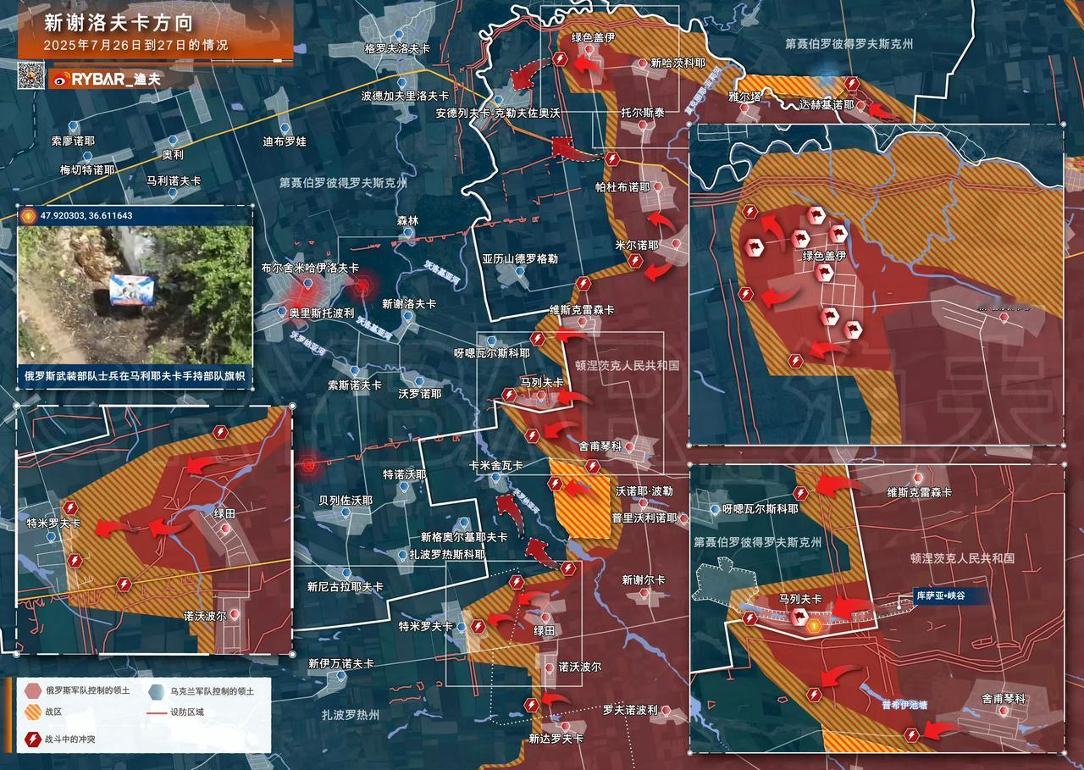The width and height of the screenshot is (1084, 770).
Task: Click the legend text 俄罗斯军队控制的领土
Action: click(88, 691)
